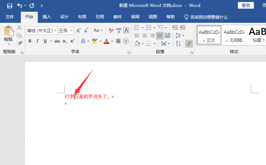Copy selection with the copy icon

click(x=20, y=35)
